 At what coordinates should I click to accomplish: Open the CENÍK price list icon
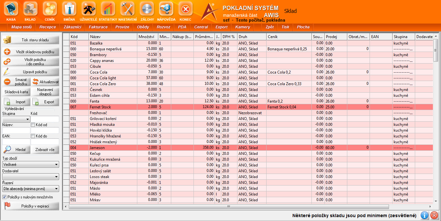(x=50, y=9)
